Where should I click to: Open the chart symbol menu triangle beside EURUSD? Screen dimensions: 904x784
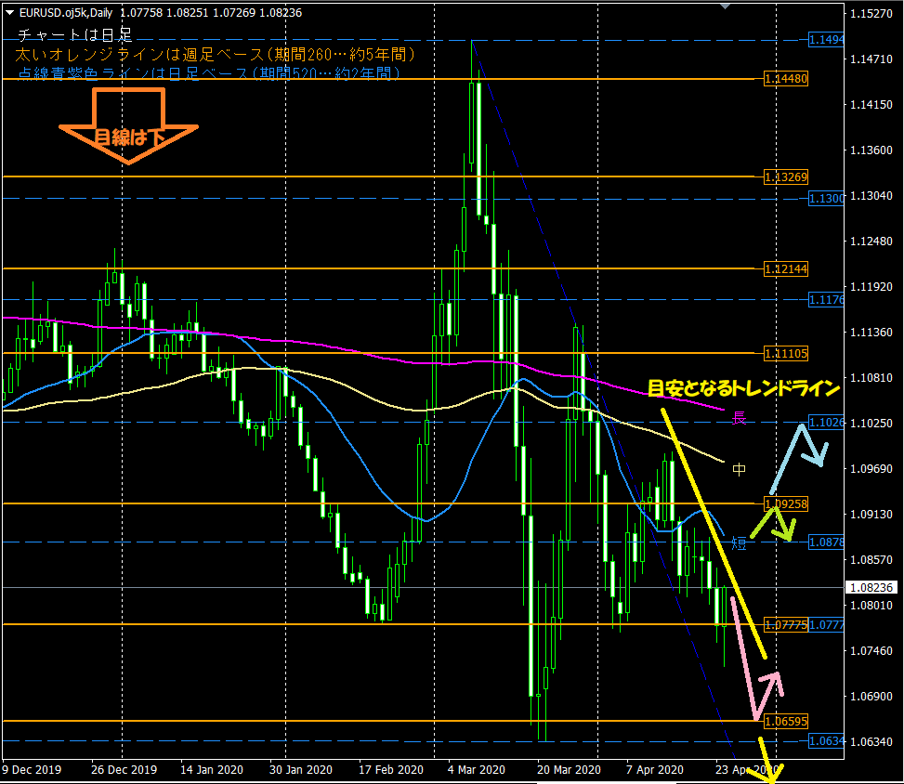[9, 12]
